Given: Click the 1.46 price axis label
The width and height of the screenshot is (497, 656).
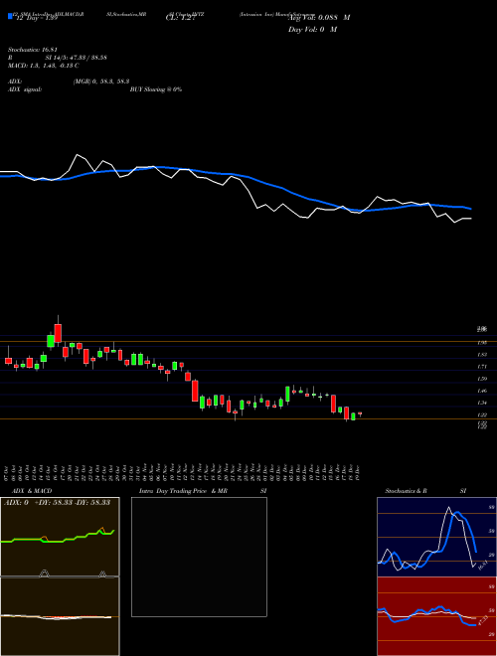Looking at the screenshot, I should click(x=482, y=391).
